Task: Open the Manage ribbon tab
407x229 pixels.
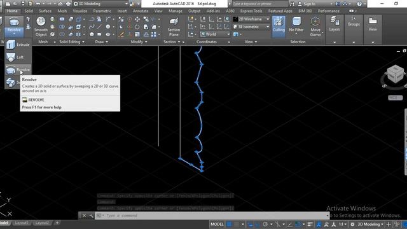Action: (x=176, y=11)
